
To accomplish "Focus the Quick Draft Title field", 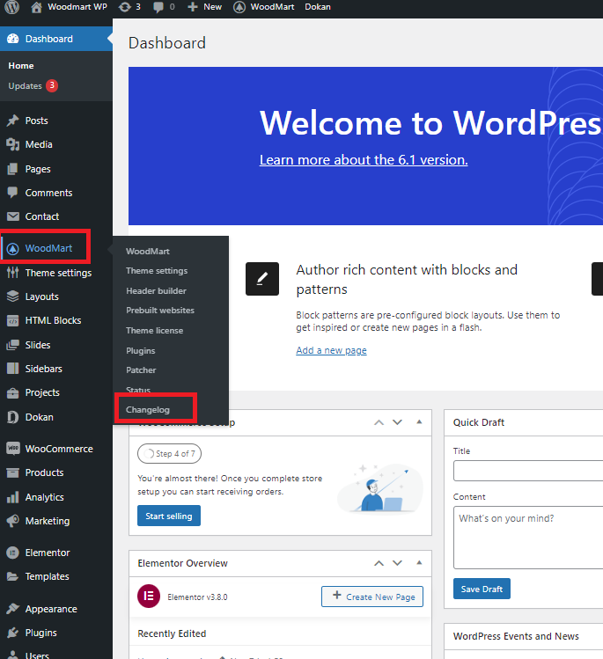I will 528,471.
